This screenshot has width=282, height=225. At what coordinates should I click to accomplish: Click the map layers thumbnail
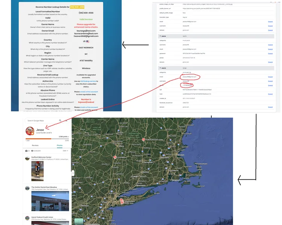tap(79, 221)
